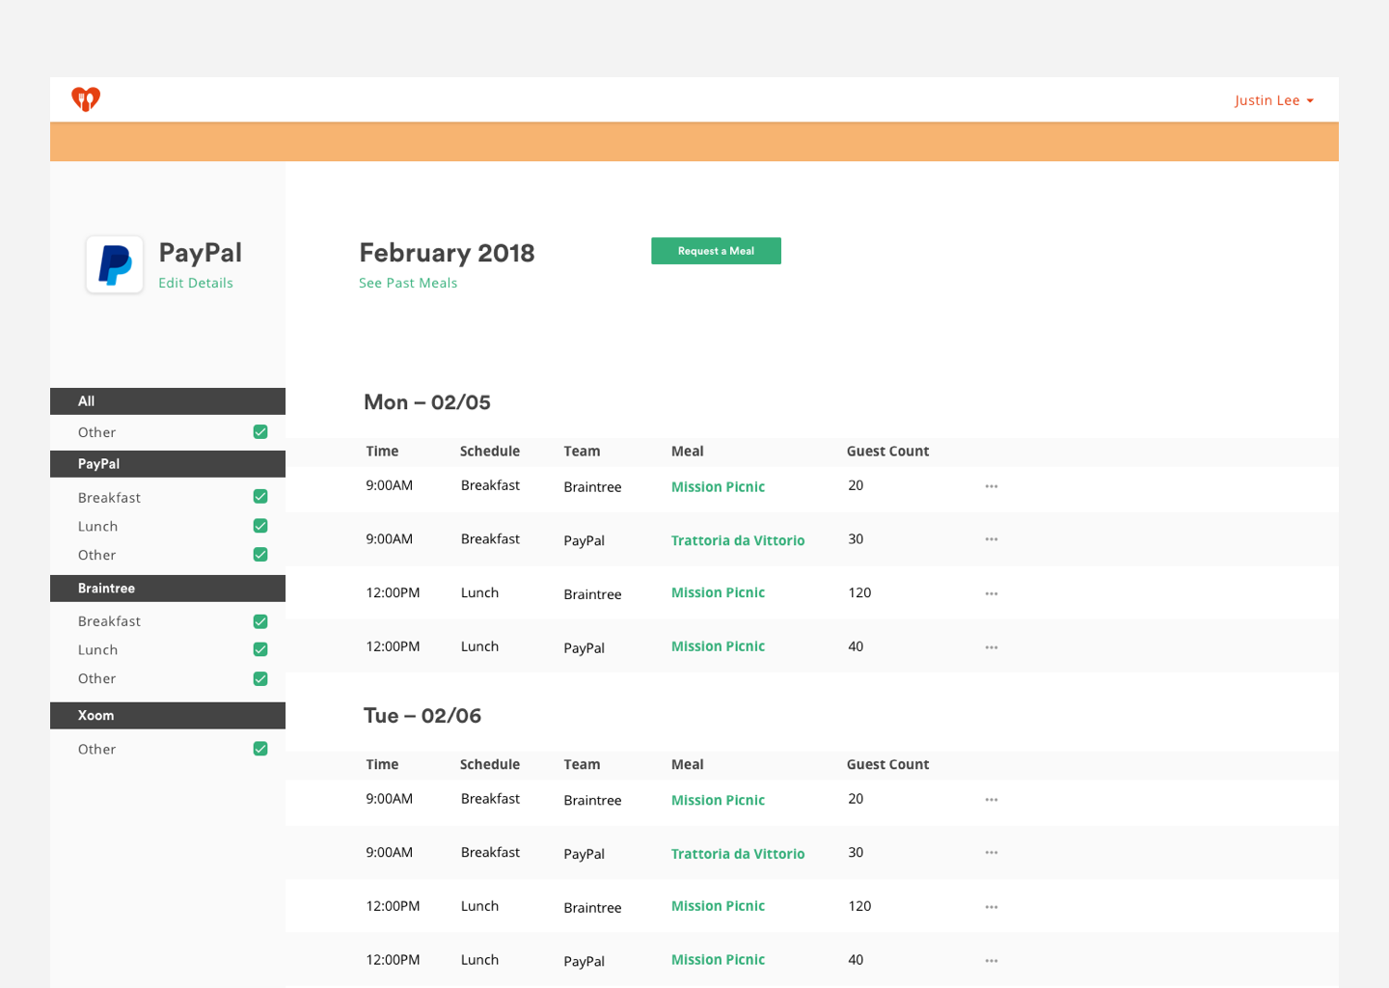Click the Team column header for Tuesday

tap(582, 765)
